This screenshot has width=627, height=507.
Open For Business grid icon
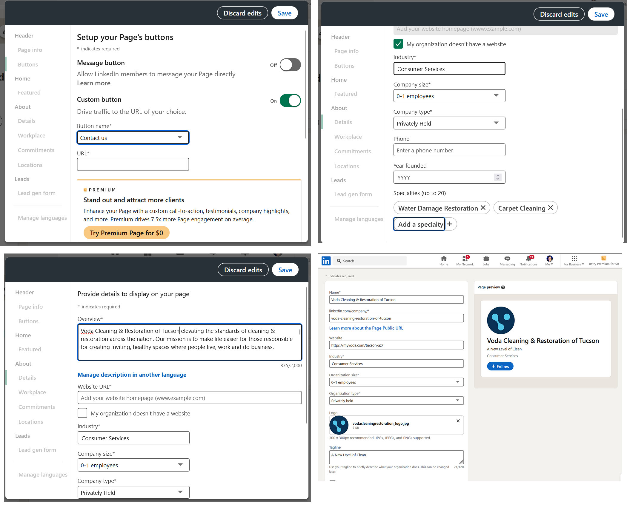574,259
